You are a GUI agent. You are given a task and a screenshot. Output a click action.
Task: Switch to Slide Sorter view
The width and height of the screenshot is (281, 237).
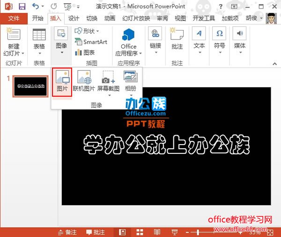(x=140, y=232)
